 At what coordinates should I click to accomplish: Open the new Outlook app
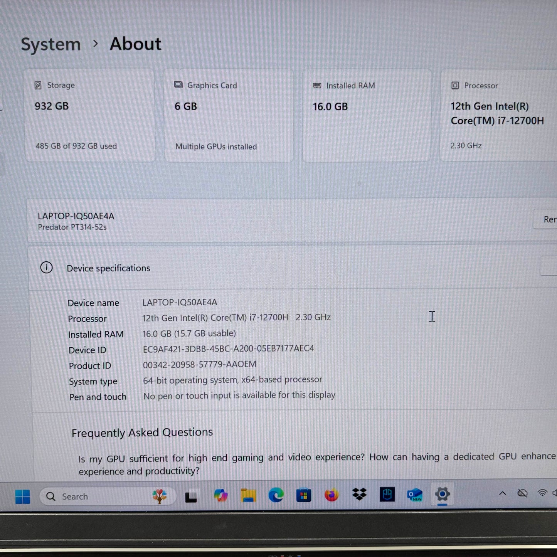tap(414, 495)
